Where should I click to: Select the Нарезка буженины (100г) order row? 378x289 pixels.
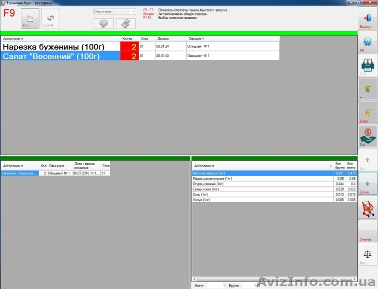pos(60,47)
